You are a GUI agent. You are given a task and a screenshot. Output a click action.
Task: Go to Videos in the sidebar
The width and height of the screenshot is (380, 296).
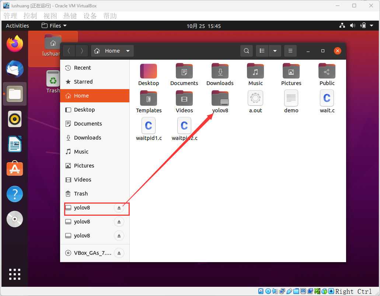click(95, 180)
